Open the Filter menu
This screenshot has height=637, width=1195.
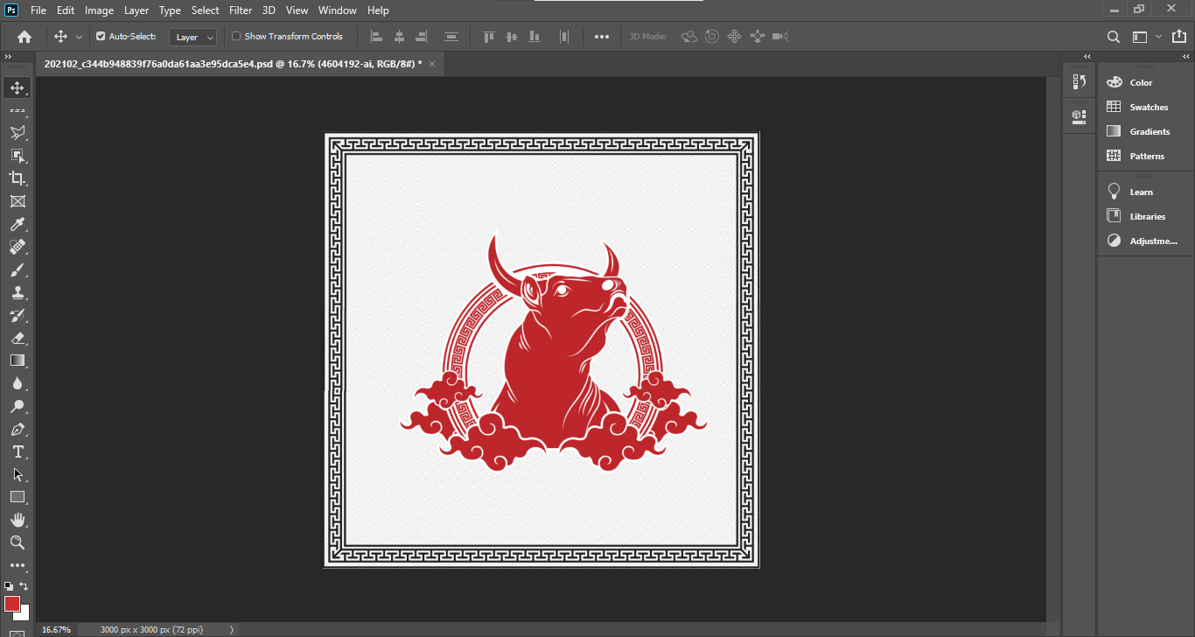coord(240,10)
